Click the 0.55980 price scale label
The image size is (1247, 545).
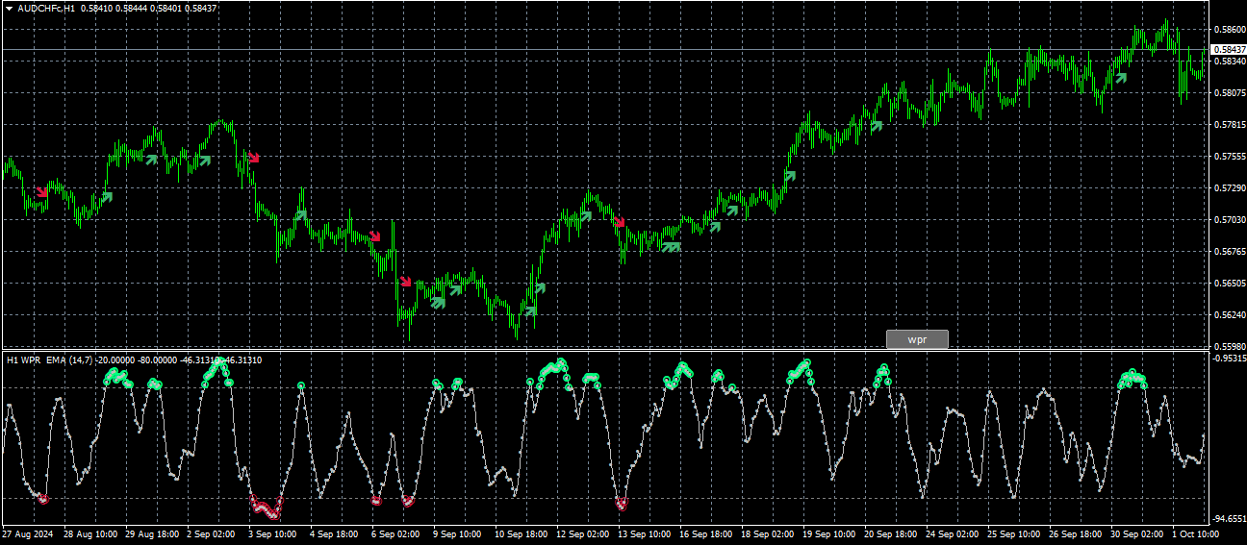coord(1228,346)
